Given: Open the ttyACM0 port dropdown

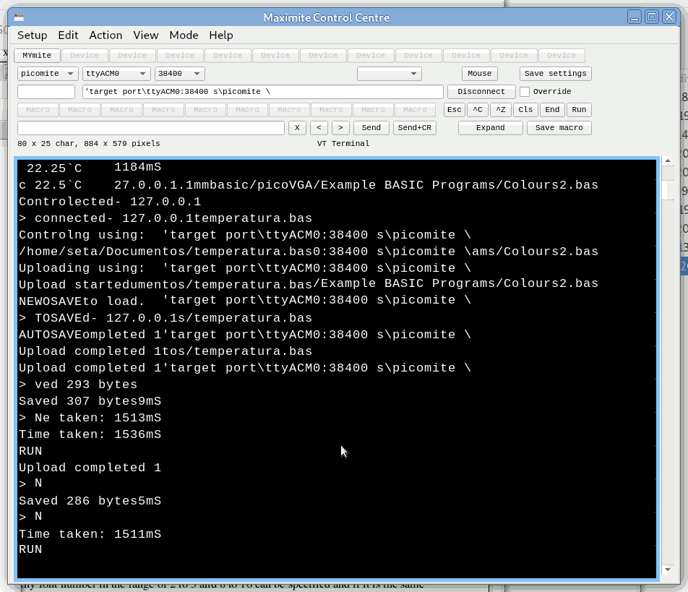Looking at the screenshot, I should click(x=116, y=73).
